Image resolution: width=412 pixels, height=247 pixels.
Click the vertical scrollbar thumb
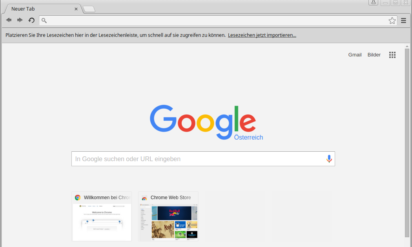tap(407, 143)
